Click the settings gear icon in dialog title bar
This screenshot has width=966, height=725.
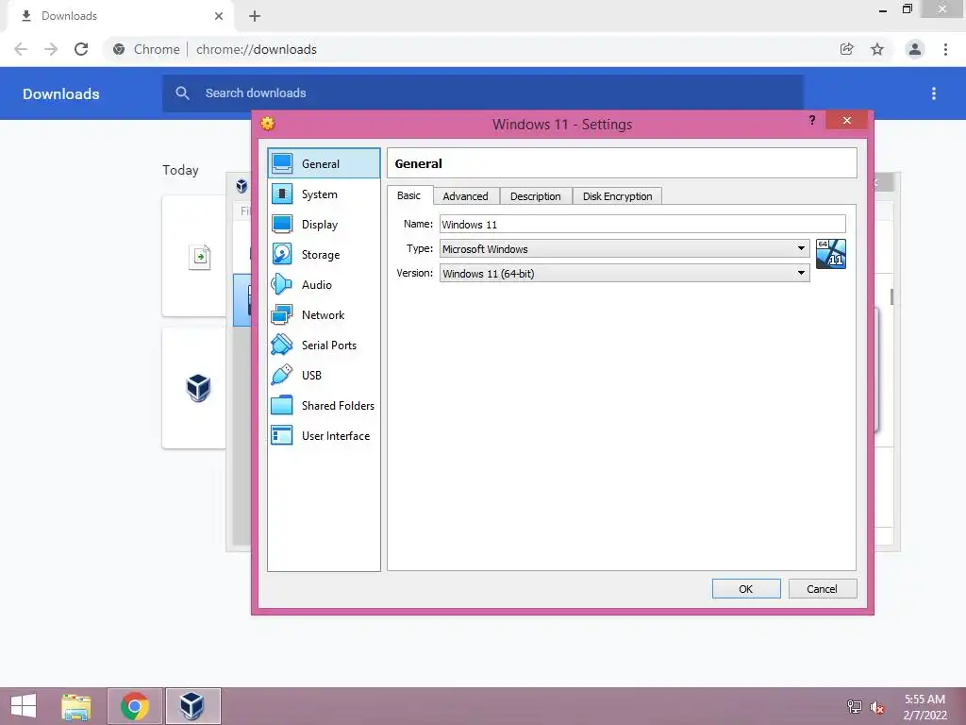[267, 124]
